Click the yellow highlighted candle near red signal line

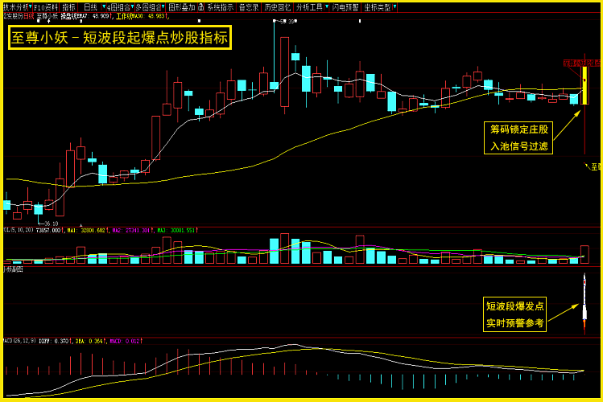[x=584, y=84]
